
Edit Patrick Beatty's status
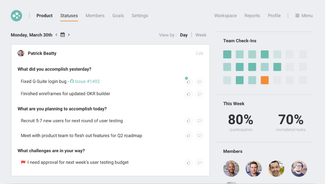(x=199, y=53)
